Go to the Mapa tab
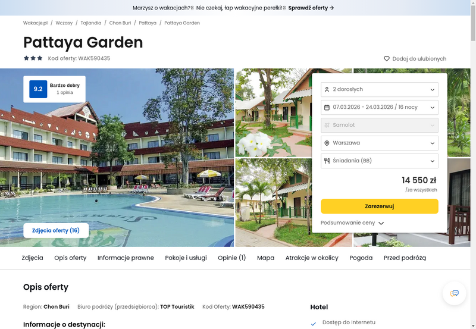The width and height of the screenshot is (476, 329). click(265, 258)
